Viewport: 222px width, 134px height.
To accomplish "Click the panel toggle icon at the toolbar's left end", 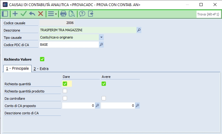I will pos(5,14).
